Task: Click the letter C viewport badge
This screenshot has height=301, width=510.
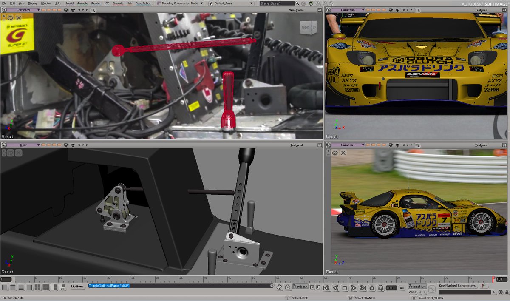Action: point(4,145)
